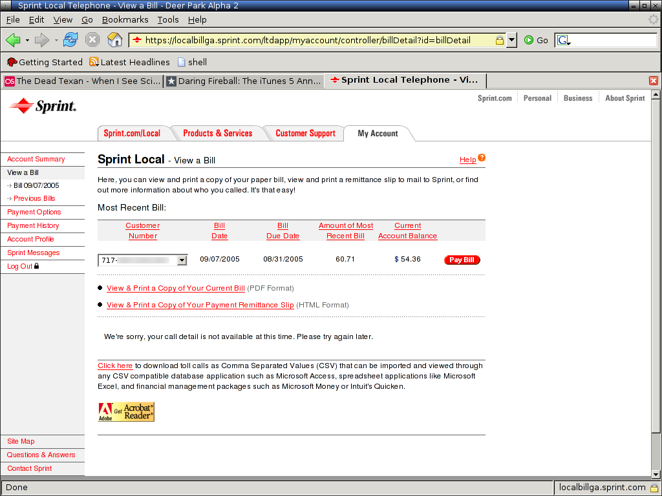Open the Contact Sprint link
Screen dimensions: 662x496
click(x=30, y=468)
